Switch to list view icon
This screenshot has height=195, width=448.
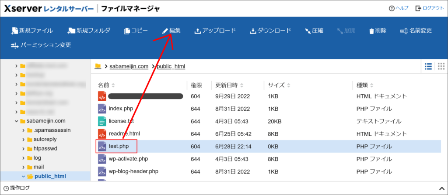pyautogui.click(x=428, y=66)
